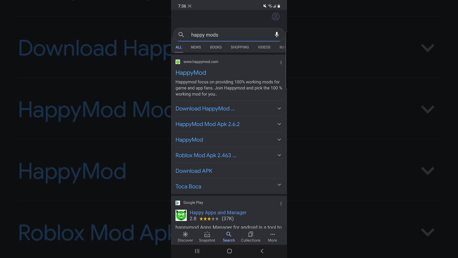This screenshot has width=458, height=258.
Task: Tap the green Happy Apps app icon
Action: pyautogui.click(x=181, y=215)
